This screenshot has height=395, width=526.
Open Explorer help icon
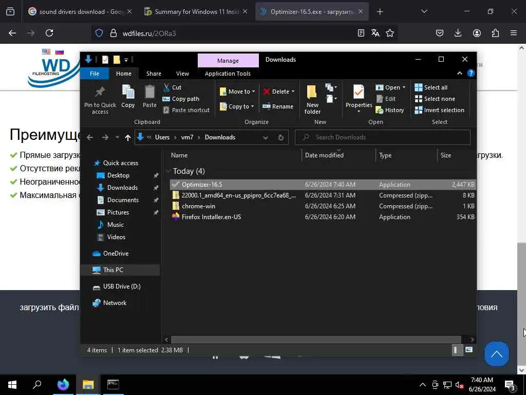[471, 73]
